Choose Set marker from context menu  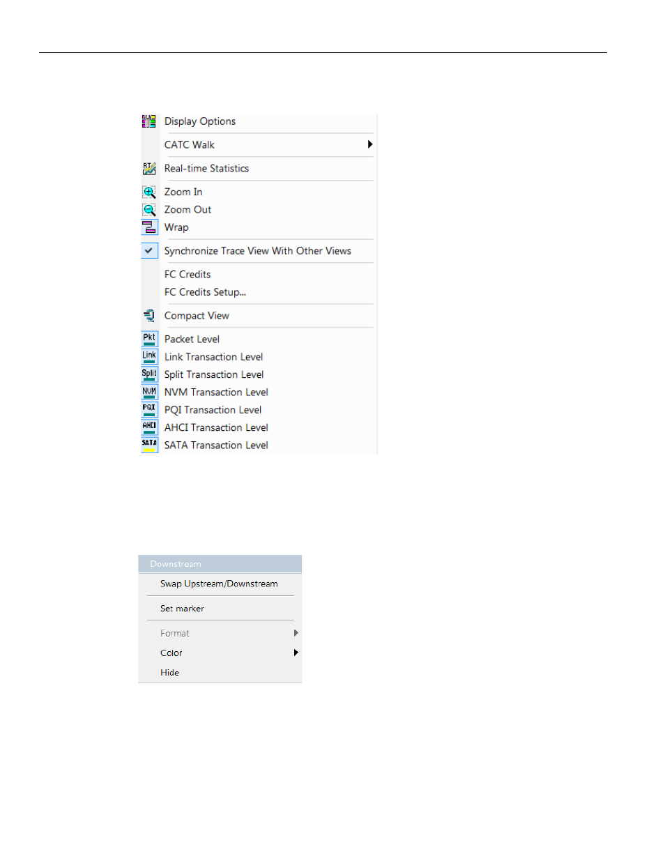coord(182,609)
